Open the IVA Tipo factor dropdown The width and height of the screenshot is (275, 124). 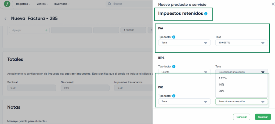184,43
